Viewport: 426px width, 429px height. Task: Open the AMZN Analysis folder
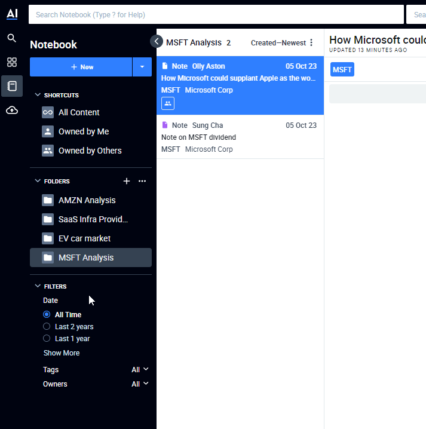point(91,200)
